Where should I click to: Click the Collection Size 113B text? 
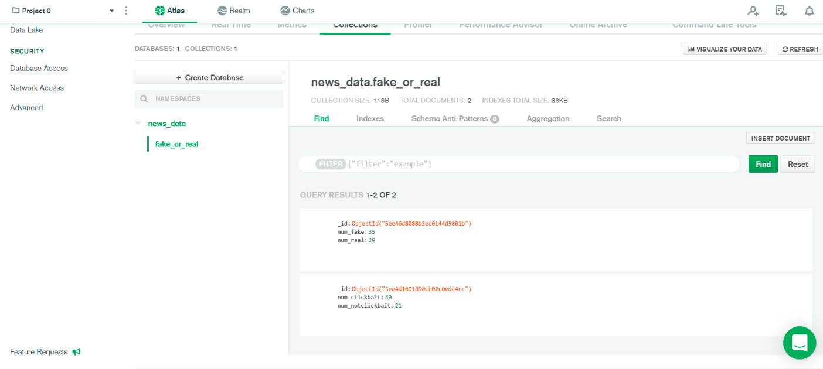tap(350, 101)
